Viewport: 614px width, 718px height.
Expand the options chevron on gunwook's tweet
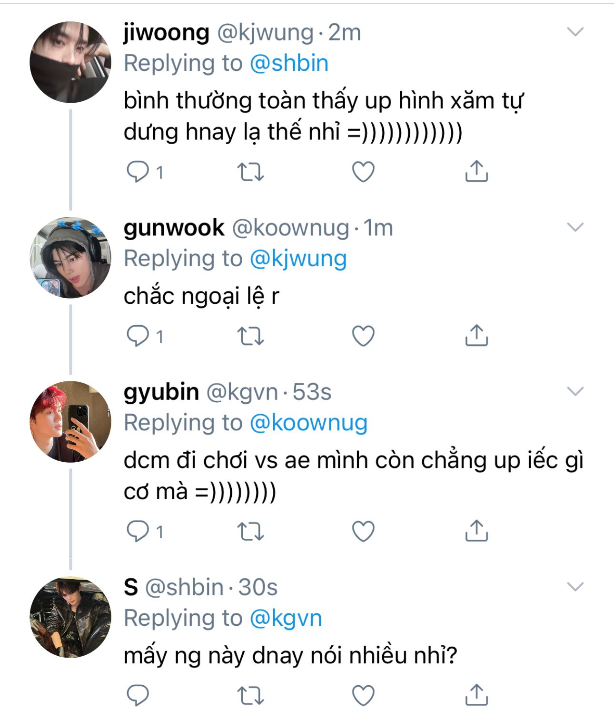point(575,227)
